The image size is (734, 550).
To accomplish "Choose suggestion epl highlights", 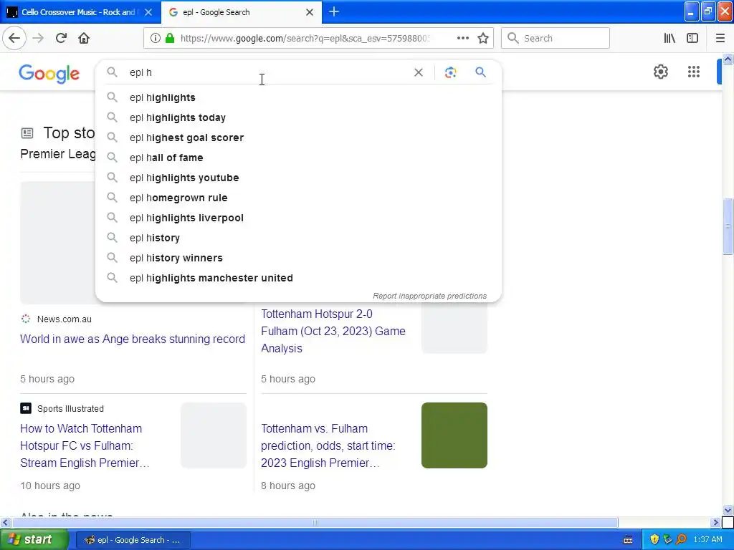I will (x=298, y=97).
